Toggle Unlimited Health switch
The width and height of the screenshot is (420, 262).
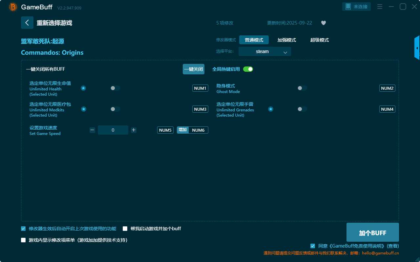pos(115,88)
